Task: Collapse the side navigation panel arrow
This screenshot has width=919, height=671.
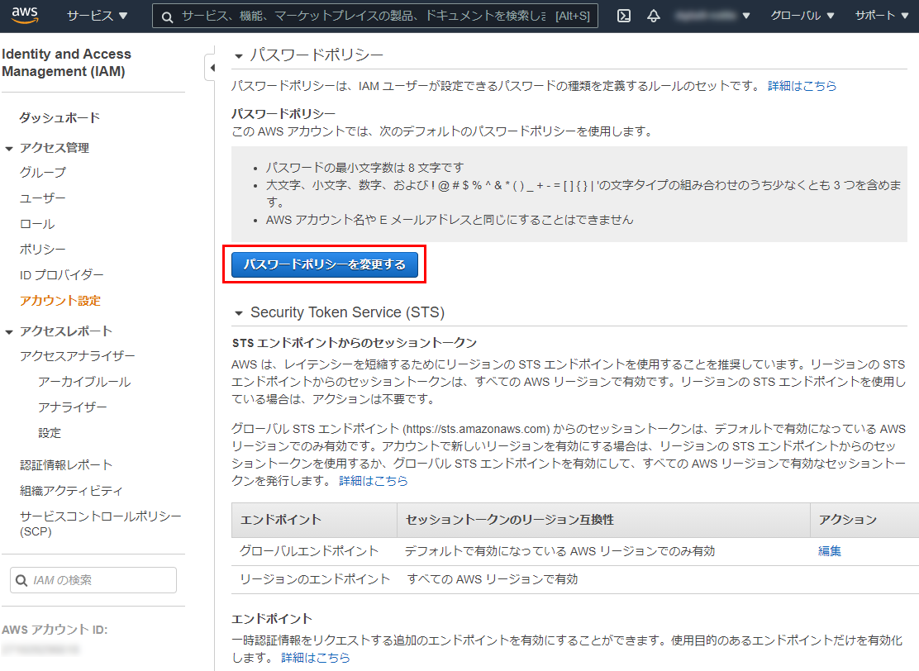Action: click(x=212, y=68)
